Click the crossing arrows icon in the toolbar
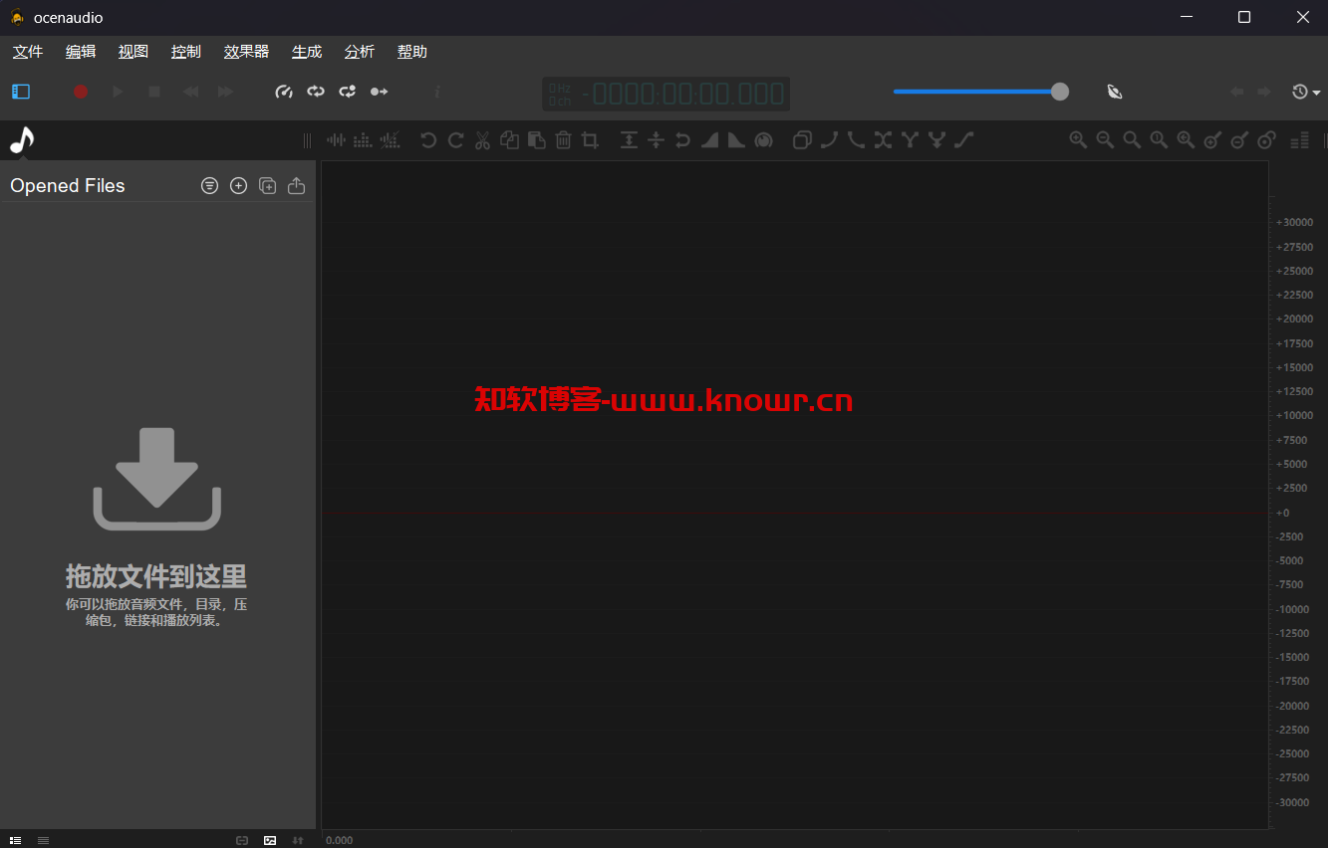The width and height of the screenshot is (1328, 848). [883, 140]
